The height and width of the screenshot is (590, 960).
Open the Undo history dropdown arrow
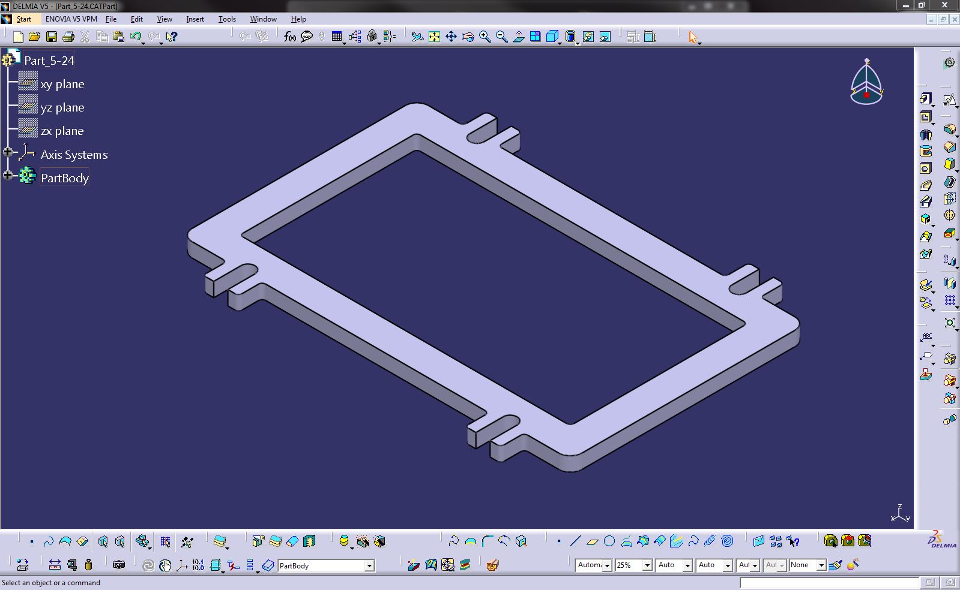143,43
